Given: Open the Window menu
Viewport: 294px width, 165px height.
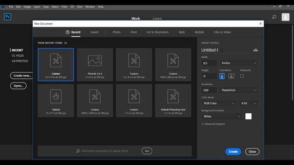Looking at the screenshot, I should coord(90,7).
